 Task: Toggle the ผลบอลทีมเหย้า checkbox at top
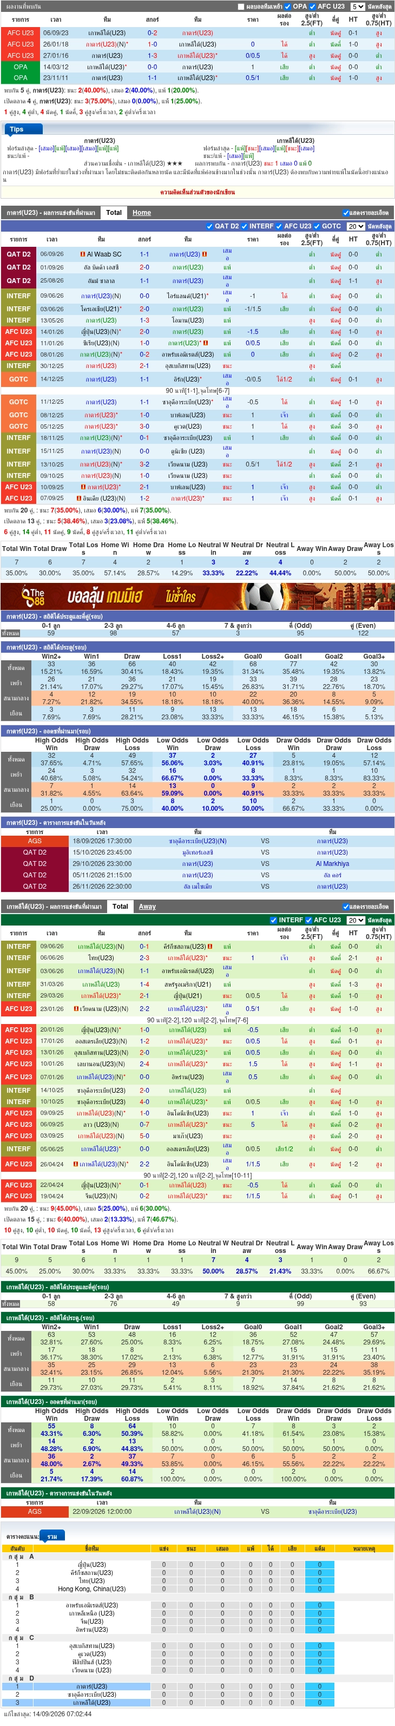coord(242,6)
